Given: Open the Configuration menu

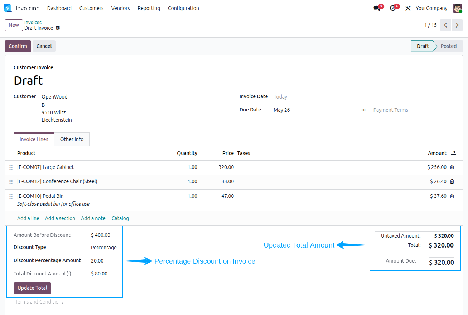Looking at the screenshot, I should click(x=183, y=8).
